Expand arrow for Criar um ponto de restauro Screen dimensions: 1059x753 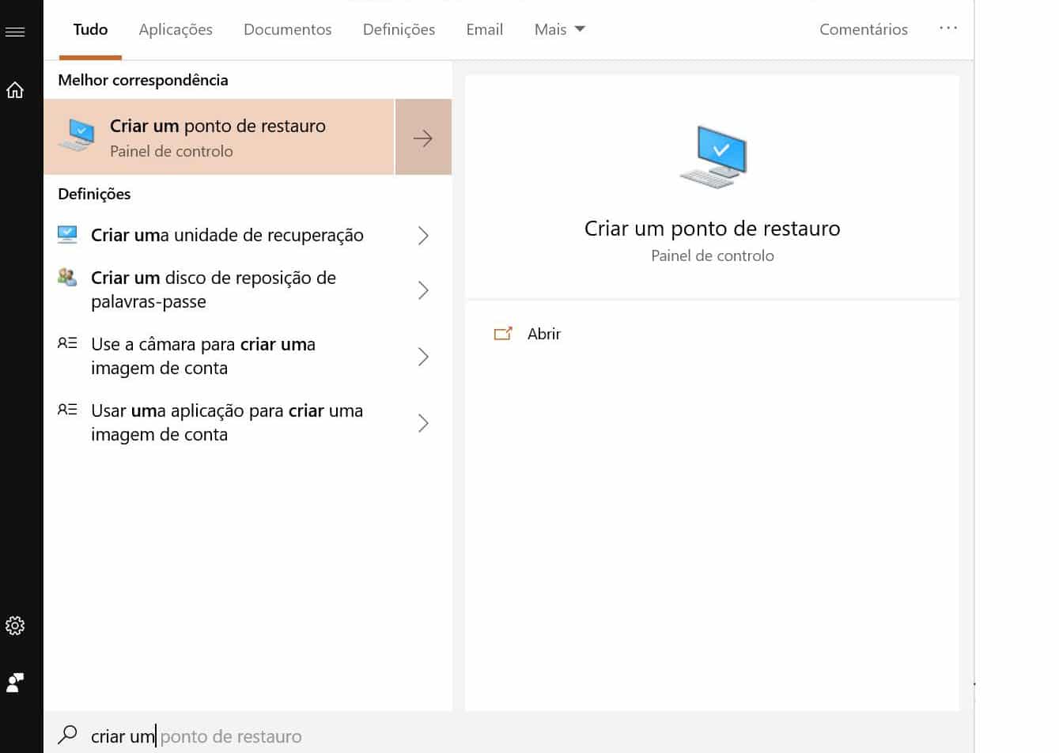(x=423, y=137)
